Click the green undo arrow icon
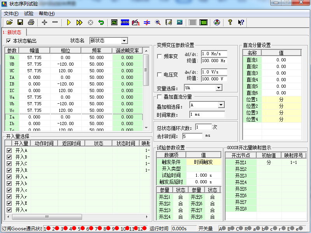Viewport: 311px width, 233px height. [x=101, y=23]
